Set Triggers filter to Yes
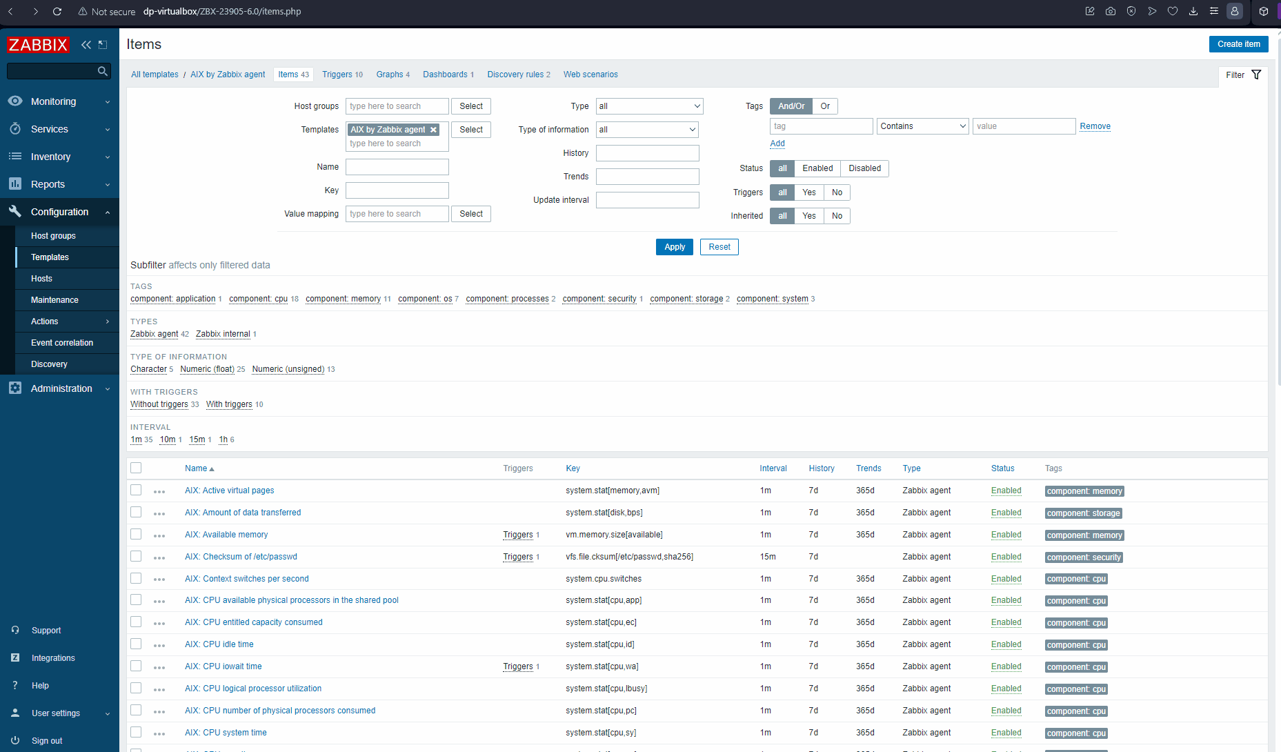 click(x=809, y=192)
